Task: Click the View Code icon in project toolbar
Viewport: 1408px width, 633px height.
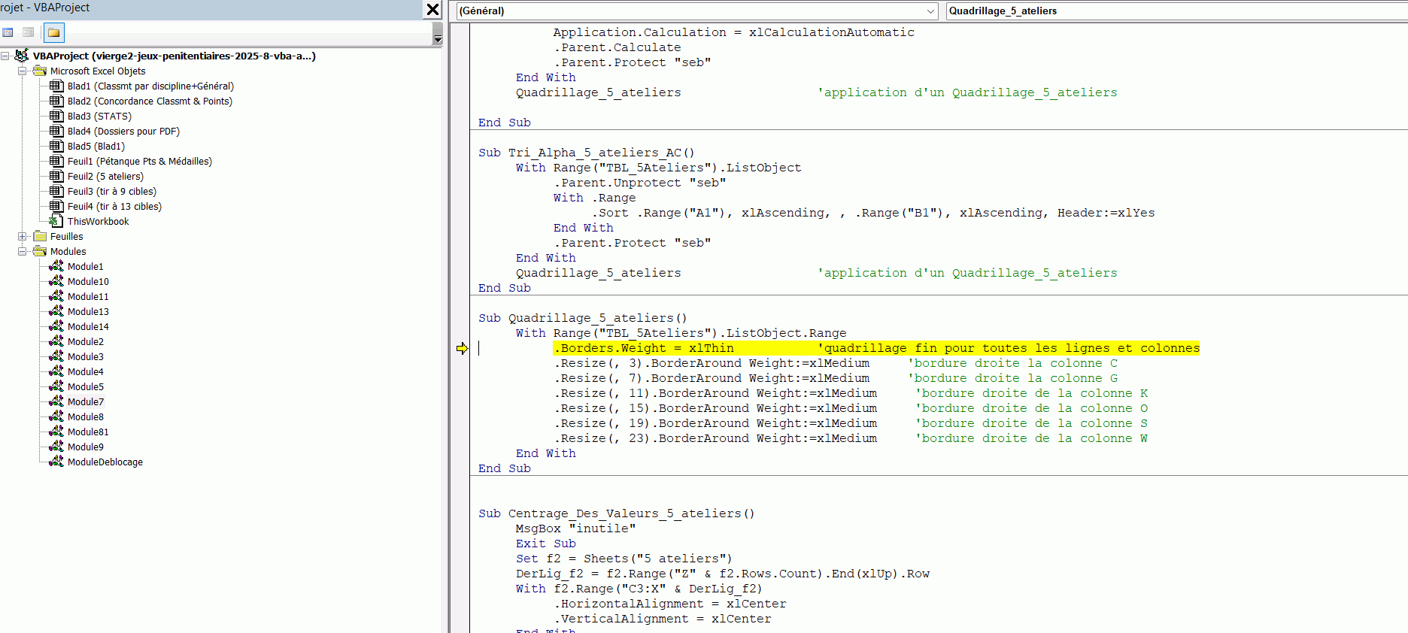Action: point(8,32)
